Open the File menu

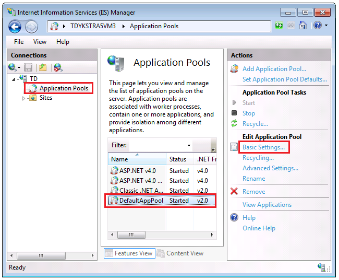point(19,42)
